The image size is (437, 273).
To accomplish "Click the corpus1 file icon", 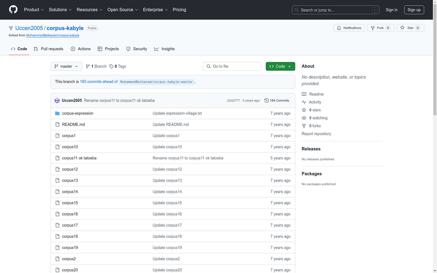I will tap(57, 136).
